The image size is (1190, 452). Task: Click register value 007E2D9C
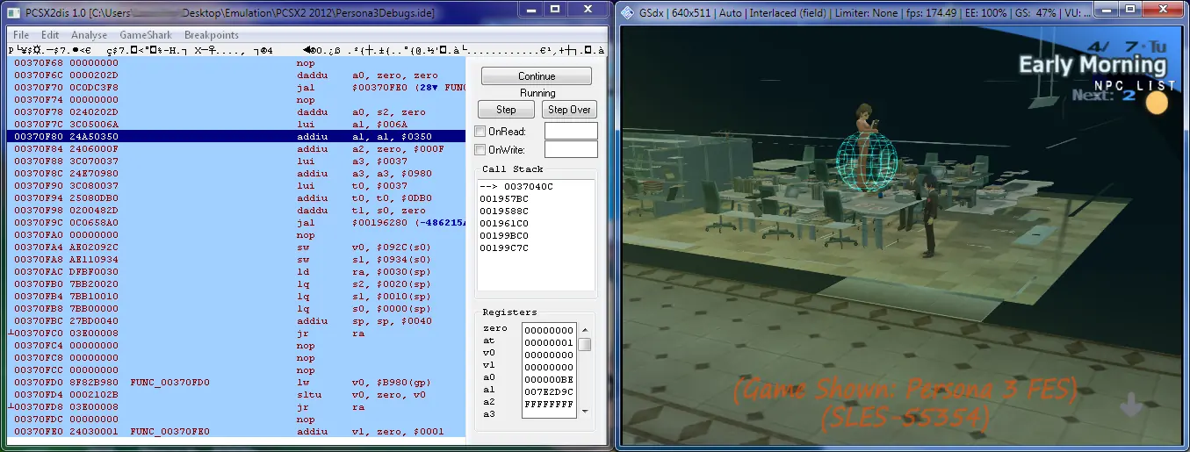[549, 391]
